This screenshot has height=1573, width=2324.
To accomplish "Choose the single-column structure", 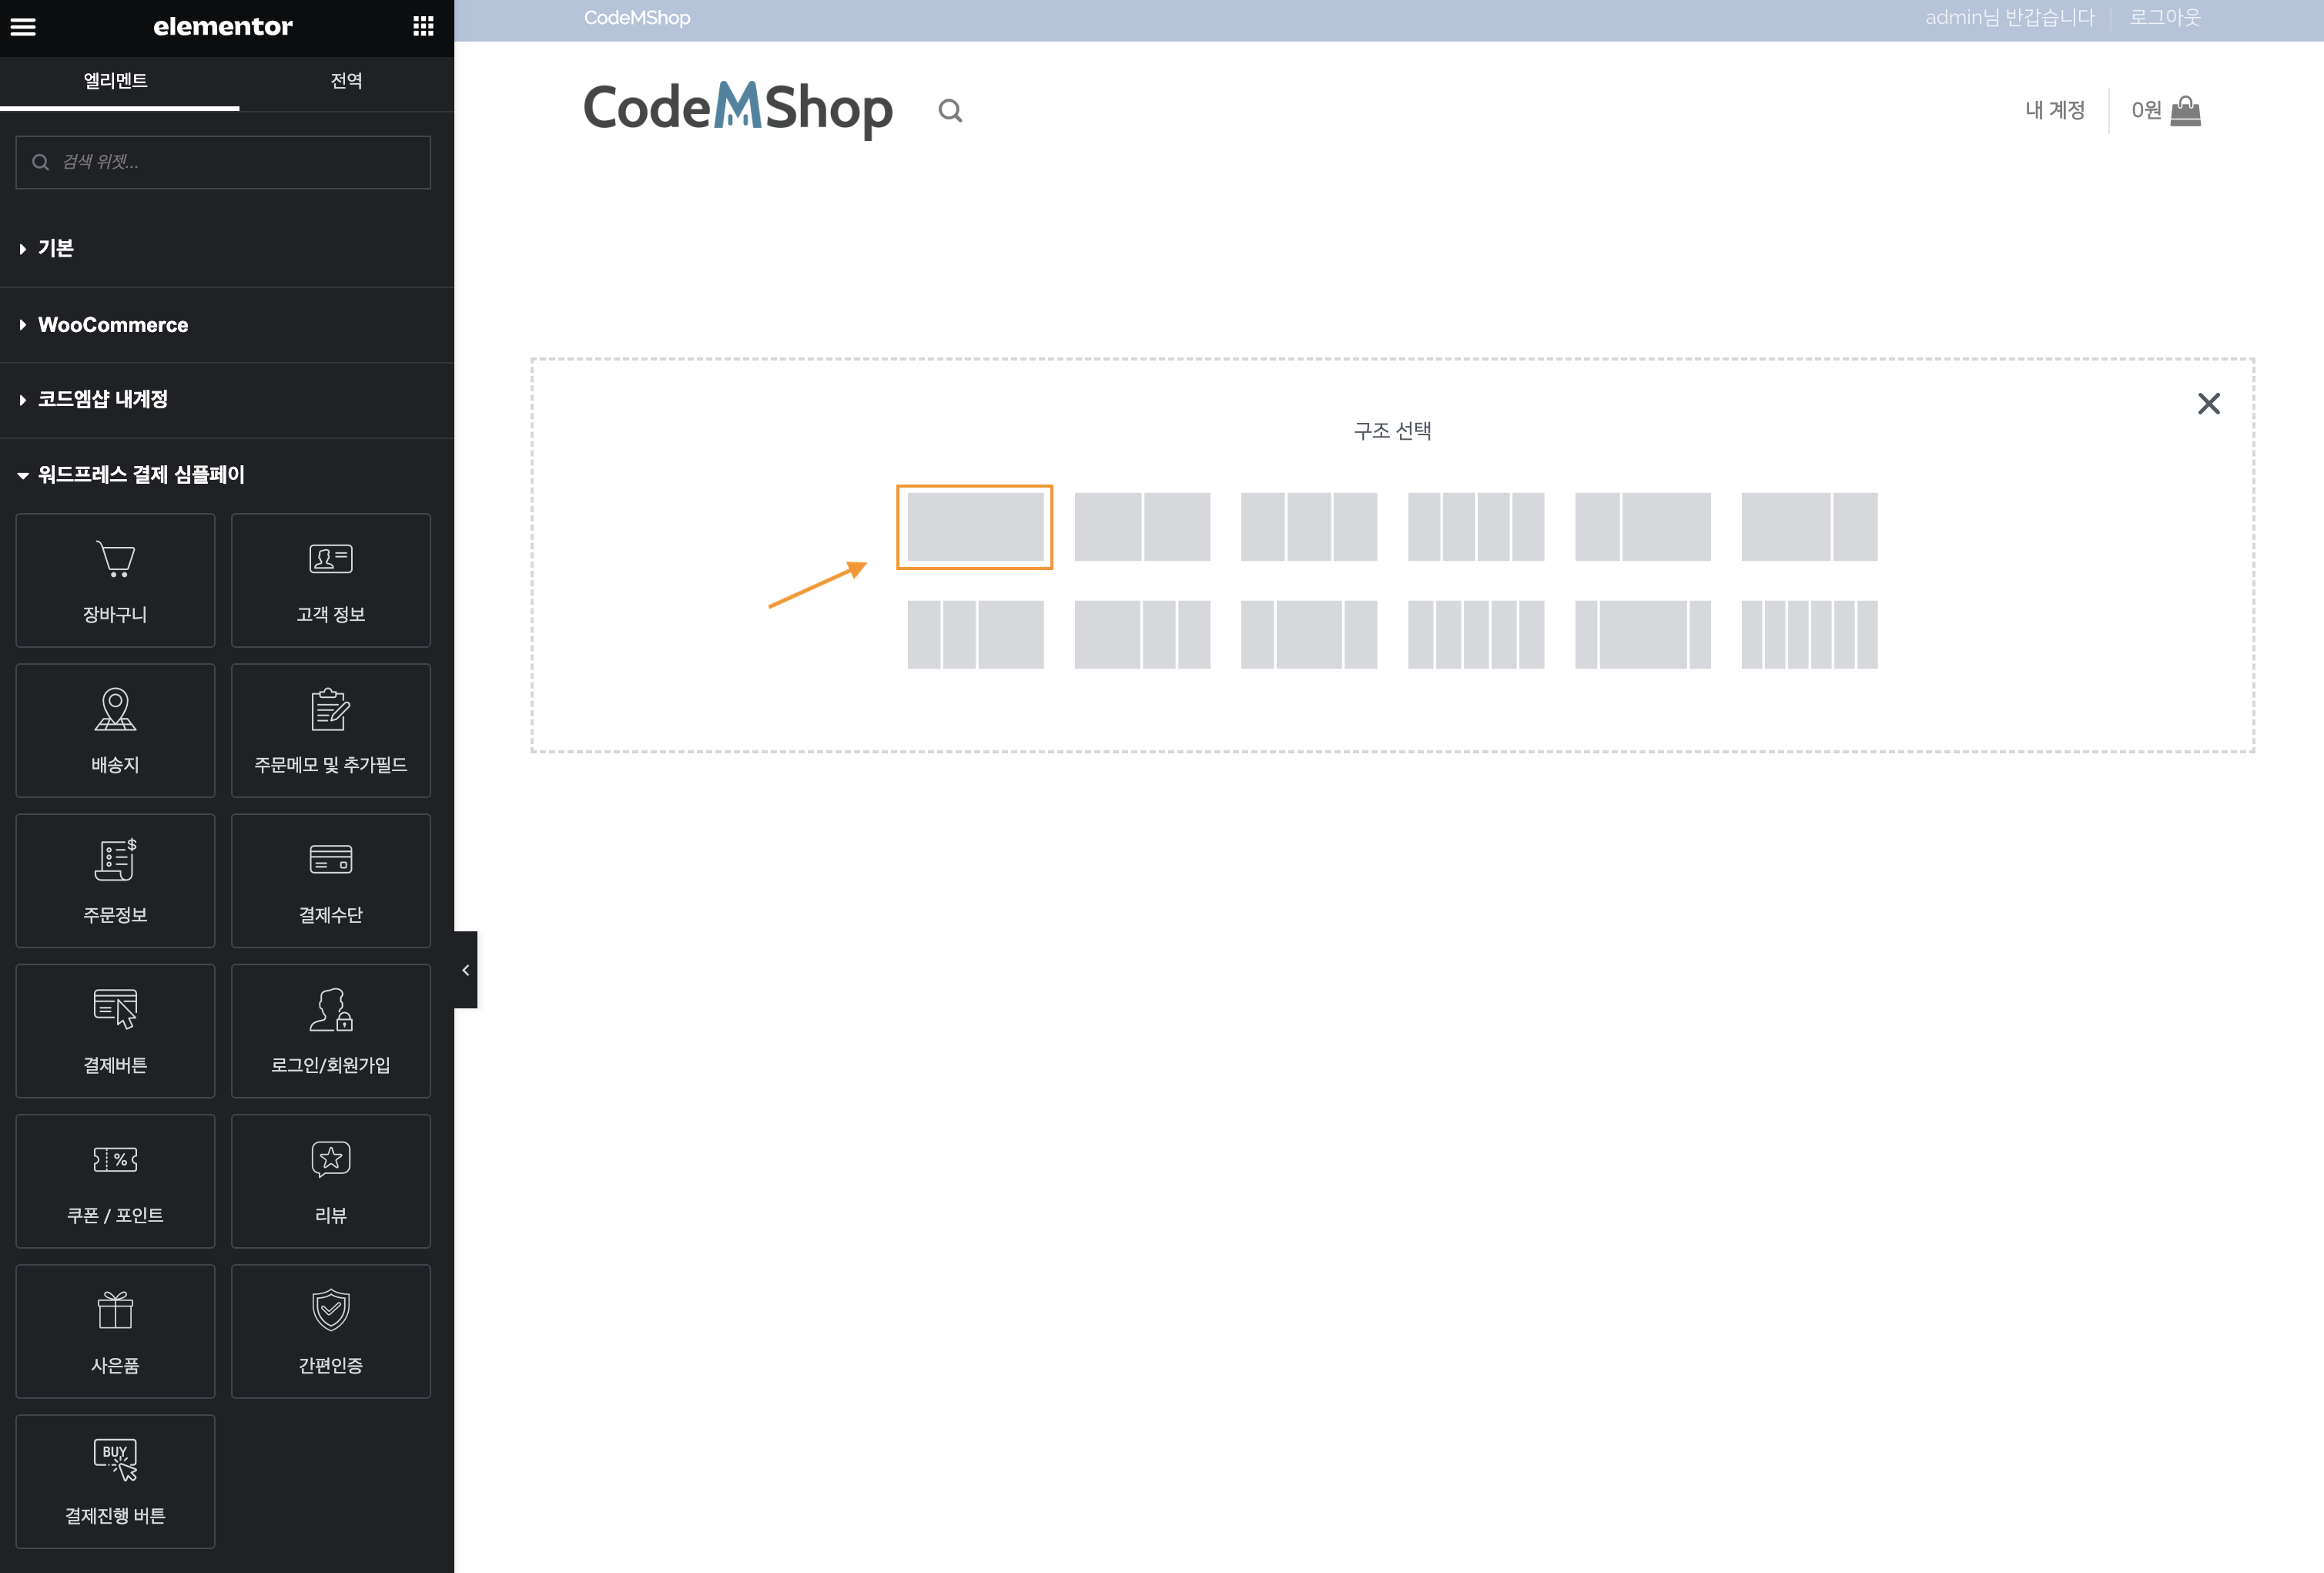I will tap(975, 526).
